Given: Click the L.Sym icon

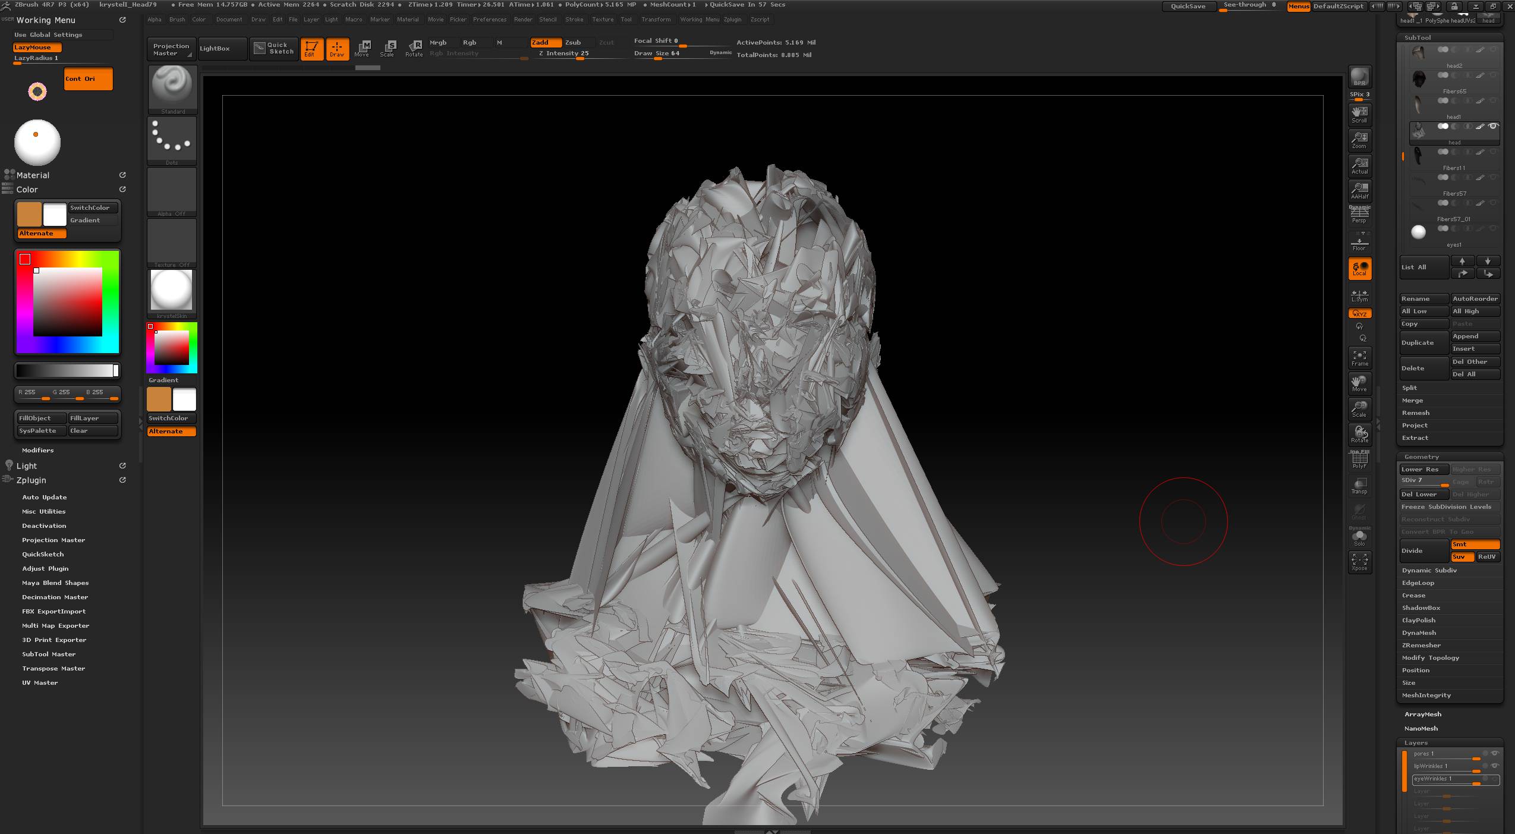Looking at the screenshot, I should 1359,295.
